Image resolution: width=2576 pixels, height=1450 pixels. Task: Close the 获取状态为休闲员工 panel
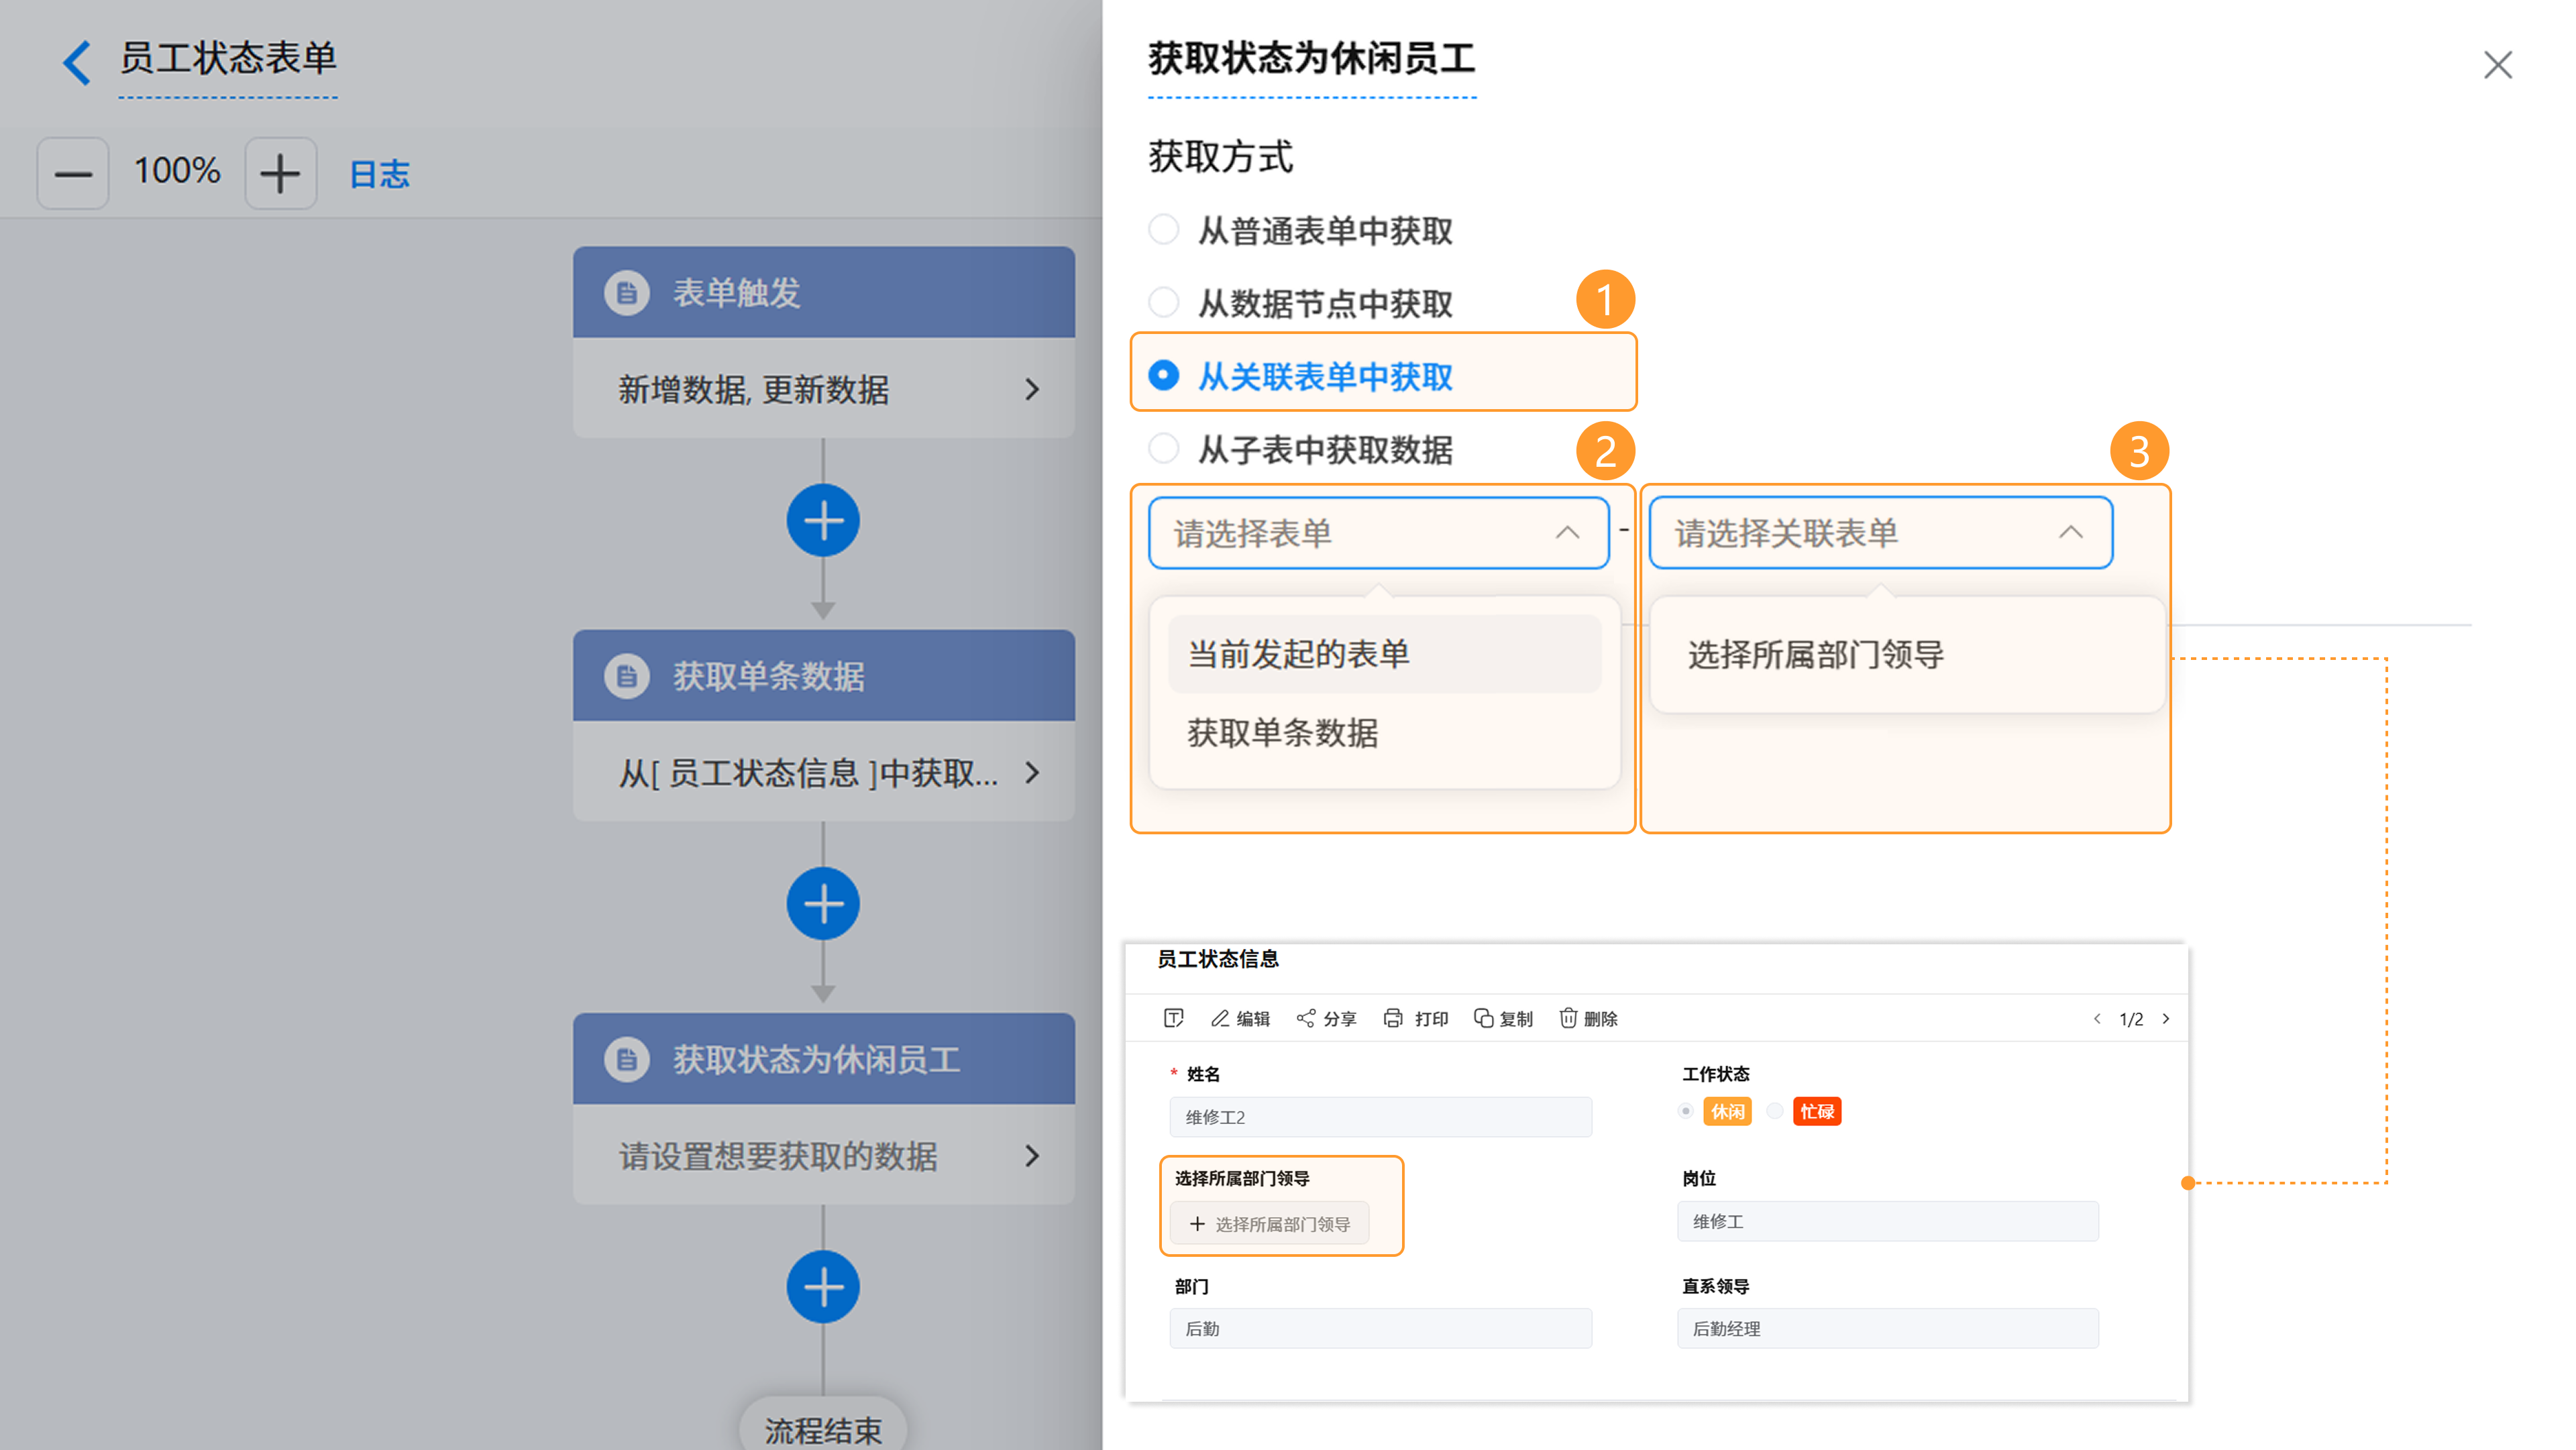2498,65
